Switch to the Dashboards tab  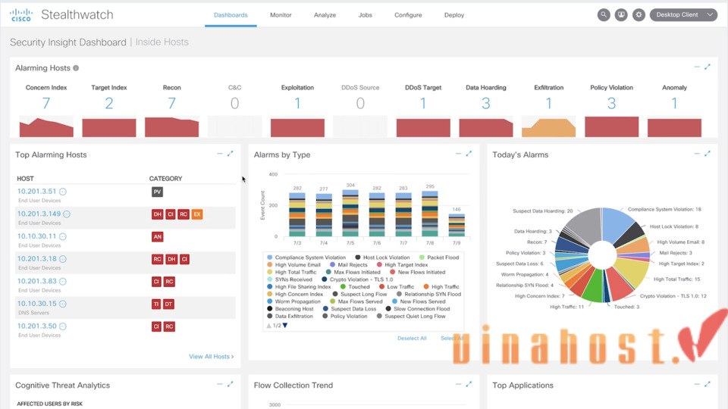coord(231,15)
